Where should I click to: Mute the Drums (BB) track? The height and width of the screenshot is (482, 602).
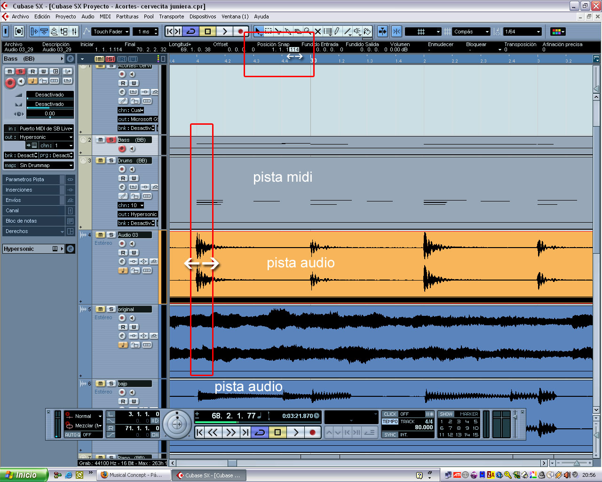point(101,161)
